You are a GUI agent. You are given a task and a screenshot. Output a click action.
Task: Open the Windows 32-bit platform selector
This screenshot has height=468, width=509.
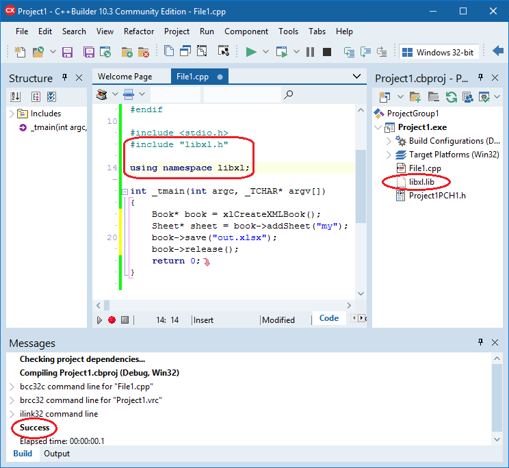pos(439,52)
